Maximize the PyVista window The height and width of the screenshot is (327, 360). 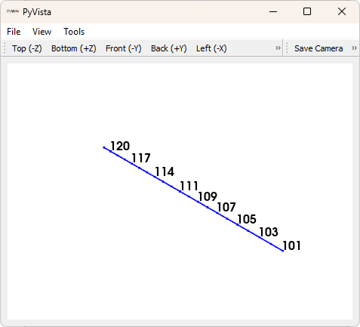307,11
